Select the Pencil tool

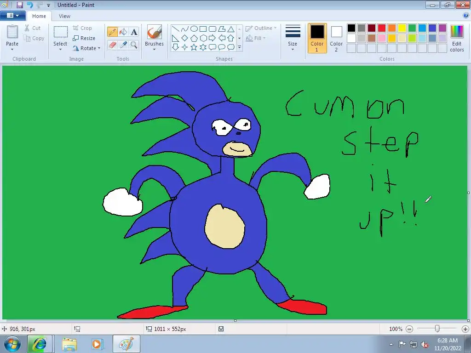112,32
